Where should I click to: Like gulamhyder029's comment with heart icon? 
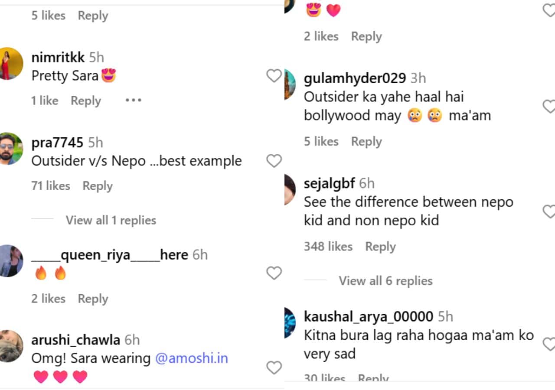pos(549,106)
